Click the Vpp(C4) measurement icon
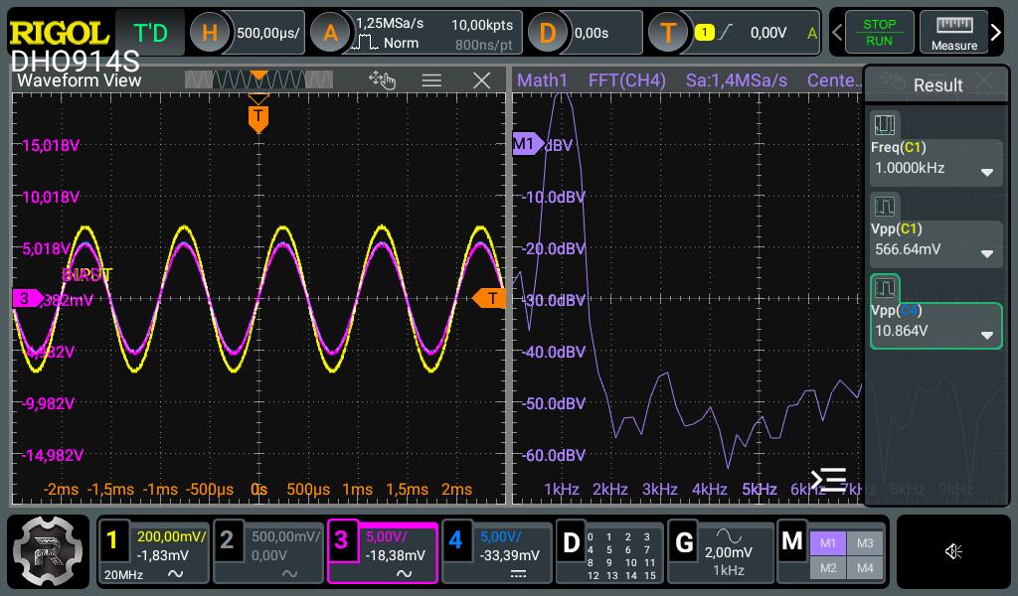1018x596 pixels. click(884, 287)
